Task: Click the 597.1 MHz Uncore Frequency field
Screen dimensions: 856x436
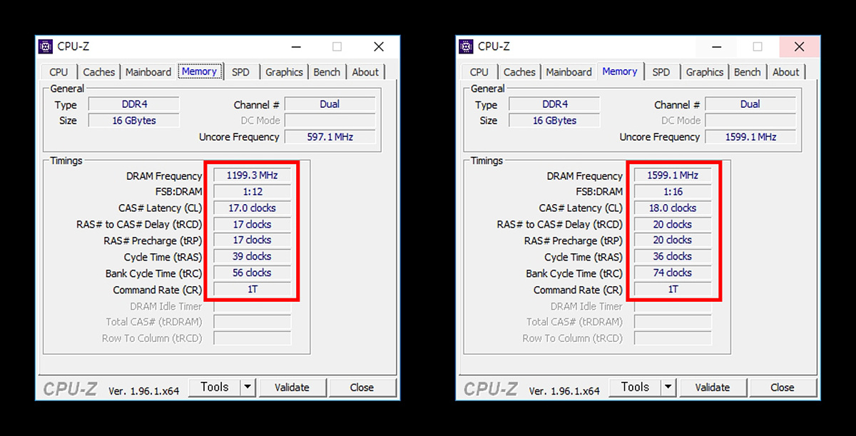Action: (330, 137)
